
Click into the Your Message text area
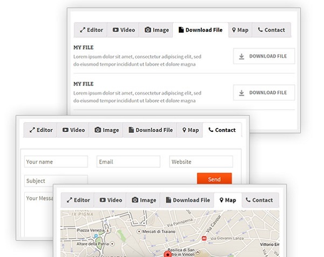(x=39, y=214)
